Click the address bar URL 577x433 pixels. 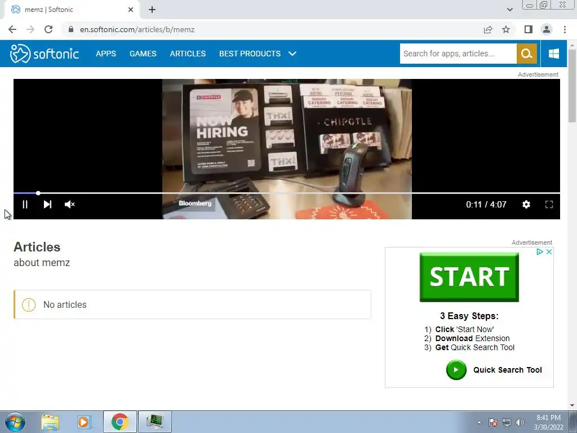click(137, 29)
